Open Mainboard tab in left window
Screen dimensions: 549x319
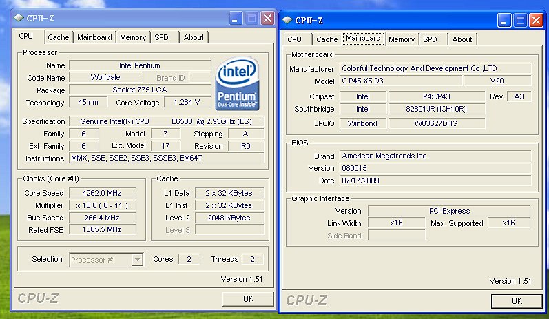[x=94, y=37]
